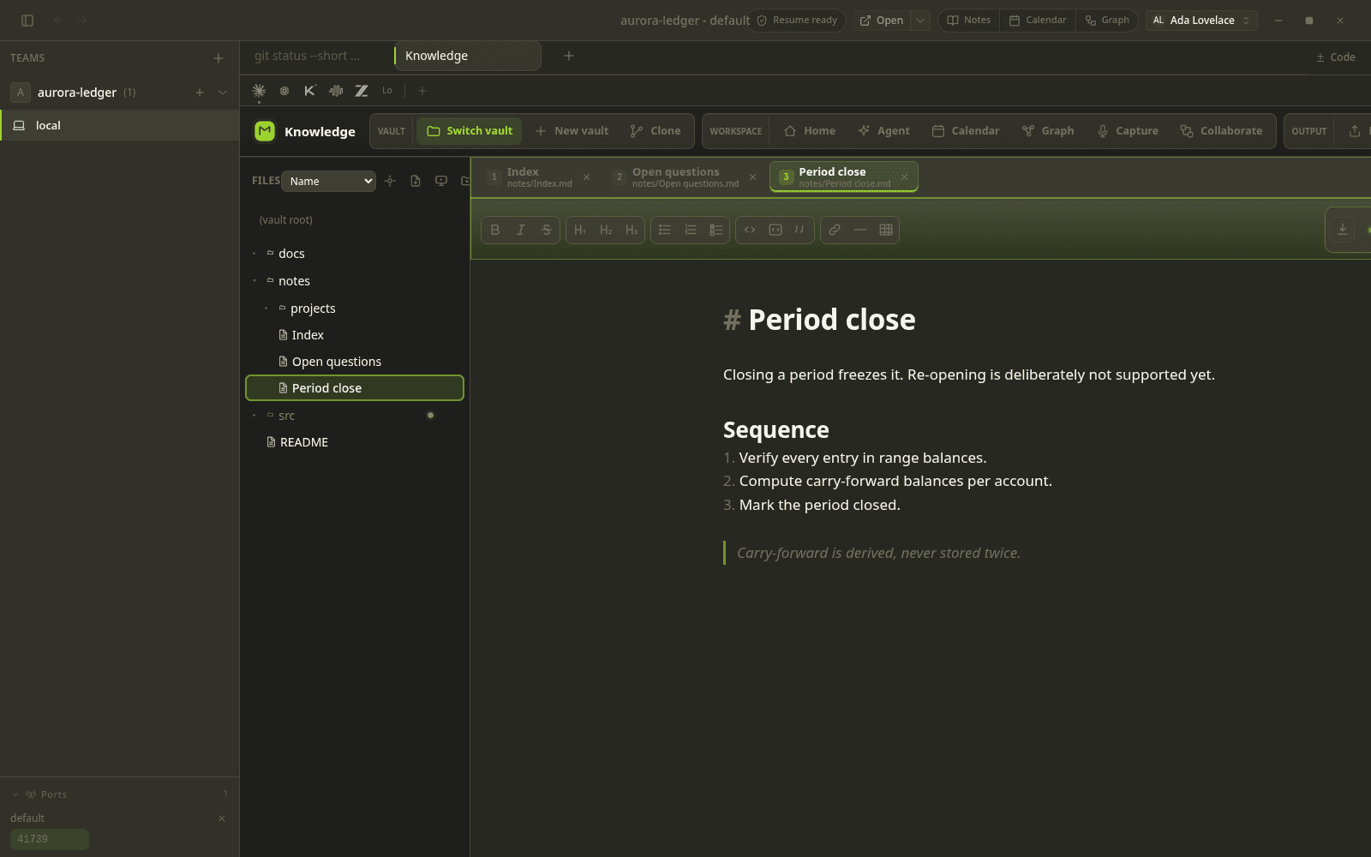Open Notes from the title bar
Screen dimensions: 1371x857
click(x=968, y=21)
